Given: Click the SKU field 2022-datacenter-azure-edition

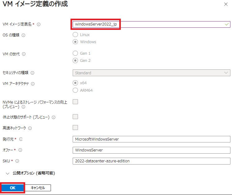Looking at the screenshot, I should point(151,161).
